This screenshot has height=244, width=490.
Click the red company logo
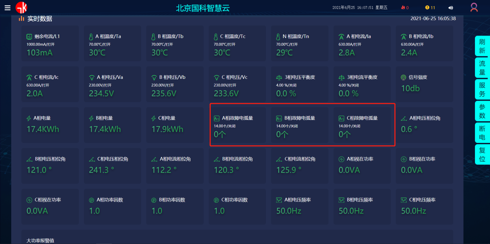[x=21, y=8]
